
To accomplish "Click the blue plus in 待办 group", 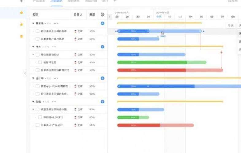I will point(102,47).
